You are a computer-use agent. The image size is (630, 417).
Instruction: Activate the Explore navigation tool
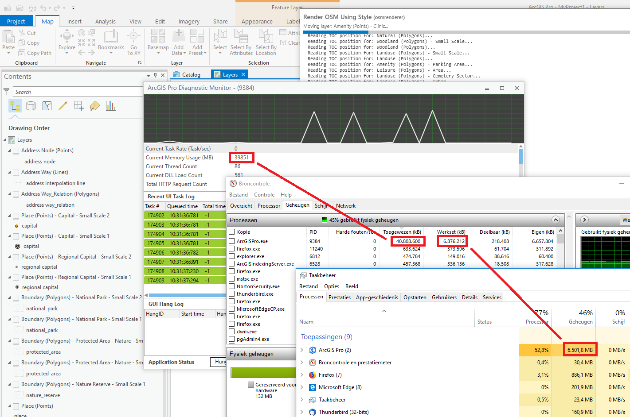pos(67,36)
